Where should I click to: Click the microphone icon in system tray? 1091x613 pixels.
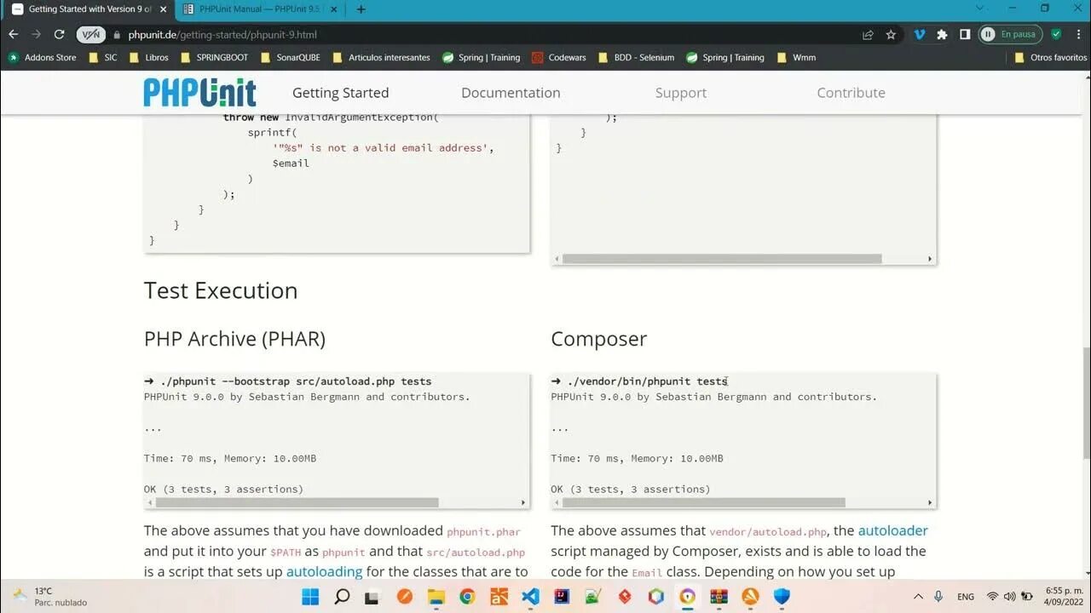(938, 596)
